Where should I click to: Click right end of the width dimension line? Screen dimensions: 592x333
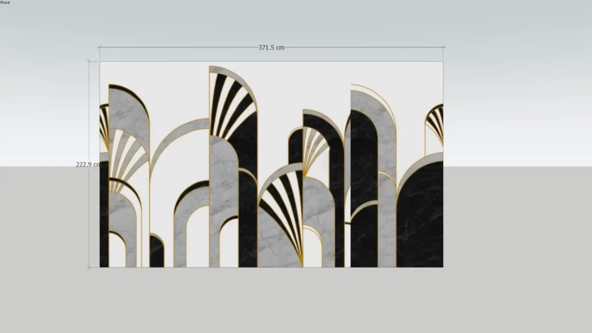444,47
